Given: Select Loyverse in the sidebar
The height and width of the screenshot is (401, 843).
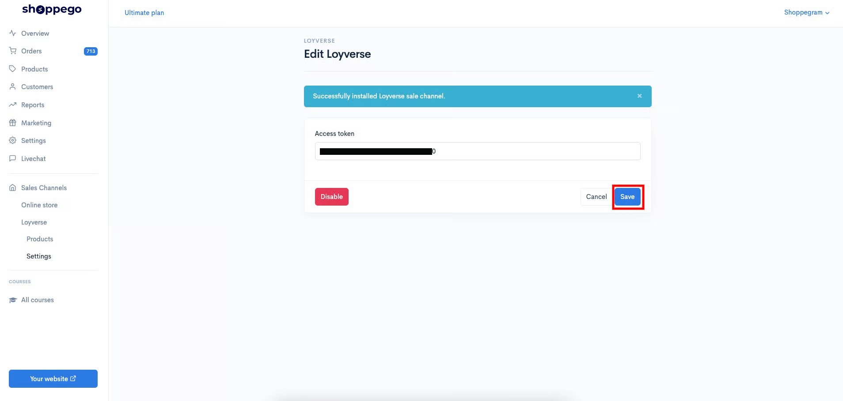Looking at the screenshot, I should [34, 222].
